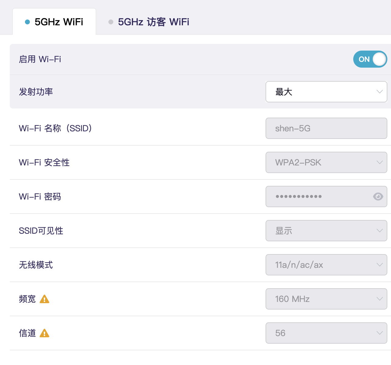Expand the 信道 dropdown showing 56
The image size is (391, 365).
(326, 333)
